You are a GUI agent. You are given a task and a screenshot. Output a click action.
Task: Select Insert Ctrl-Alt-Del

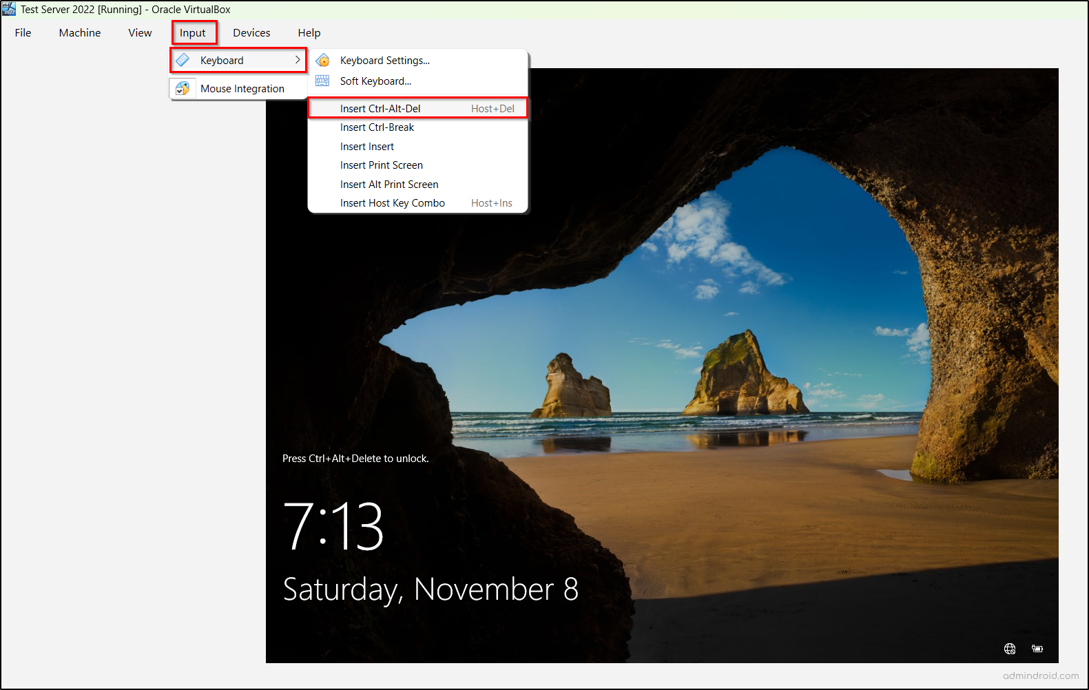(x=417, y=108)
